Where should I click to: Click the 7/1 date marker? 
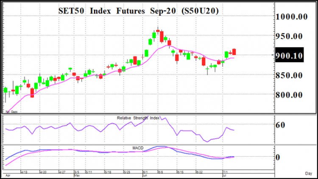(x=225, y=172)
